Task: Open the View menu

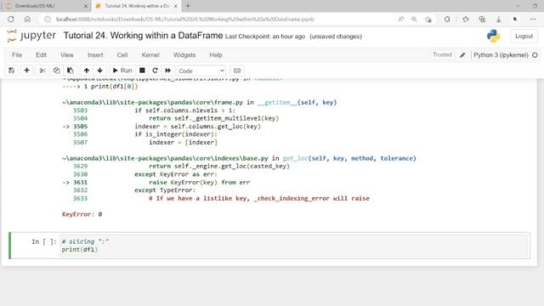Action: (67, 54)
